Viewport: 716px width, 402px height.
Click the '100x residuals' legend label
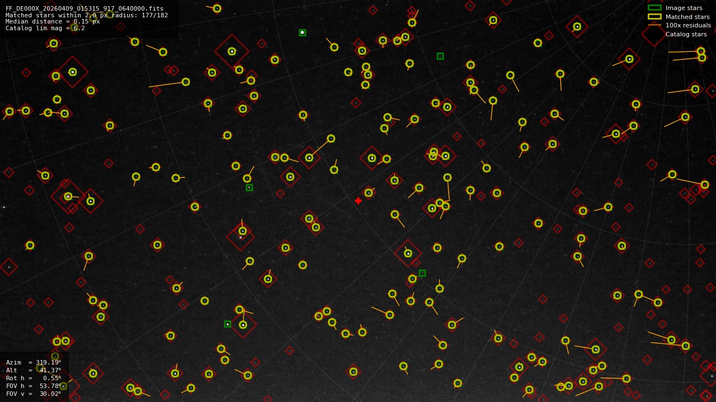point(688,25)
